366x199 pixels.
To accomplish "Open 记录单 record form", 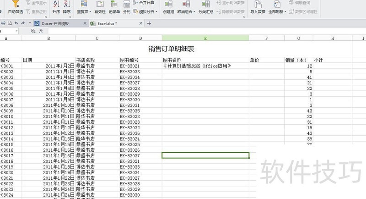I will (114, 7).
